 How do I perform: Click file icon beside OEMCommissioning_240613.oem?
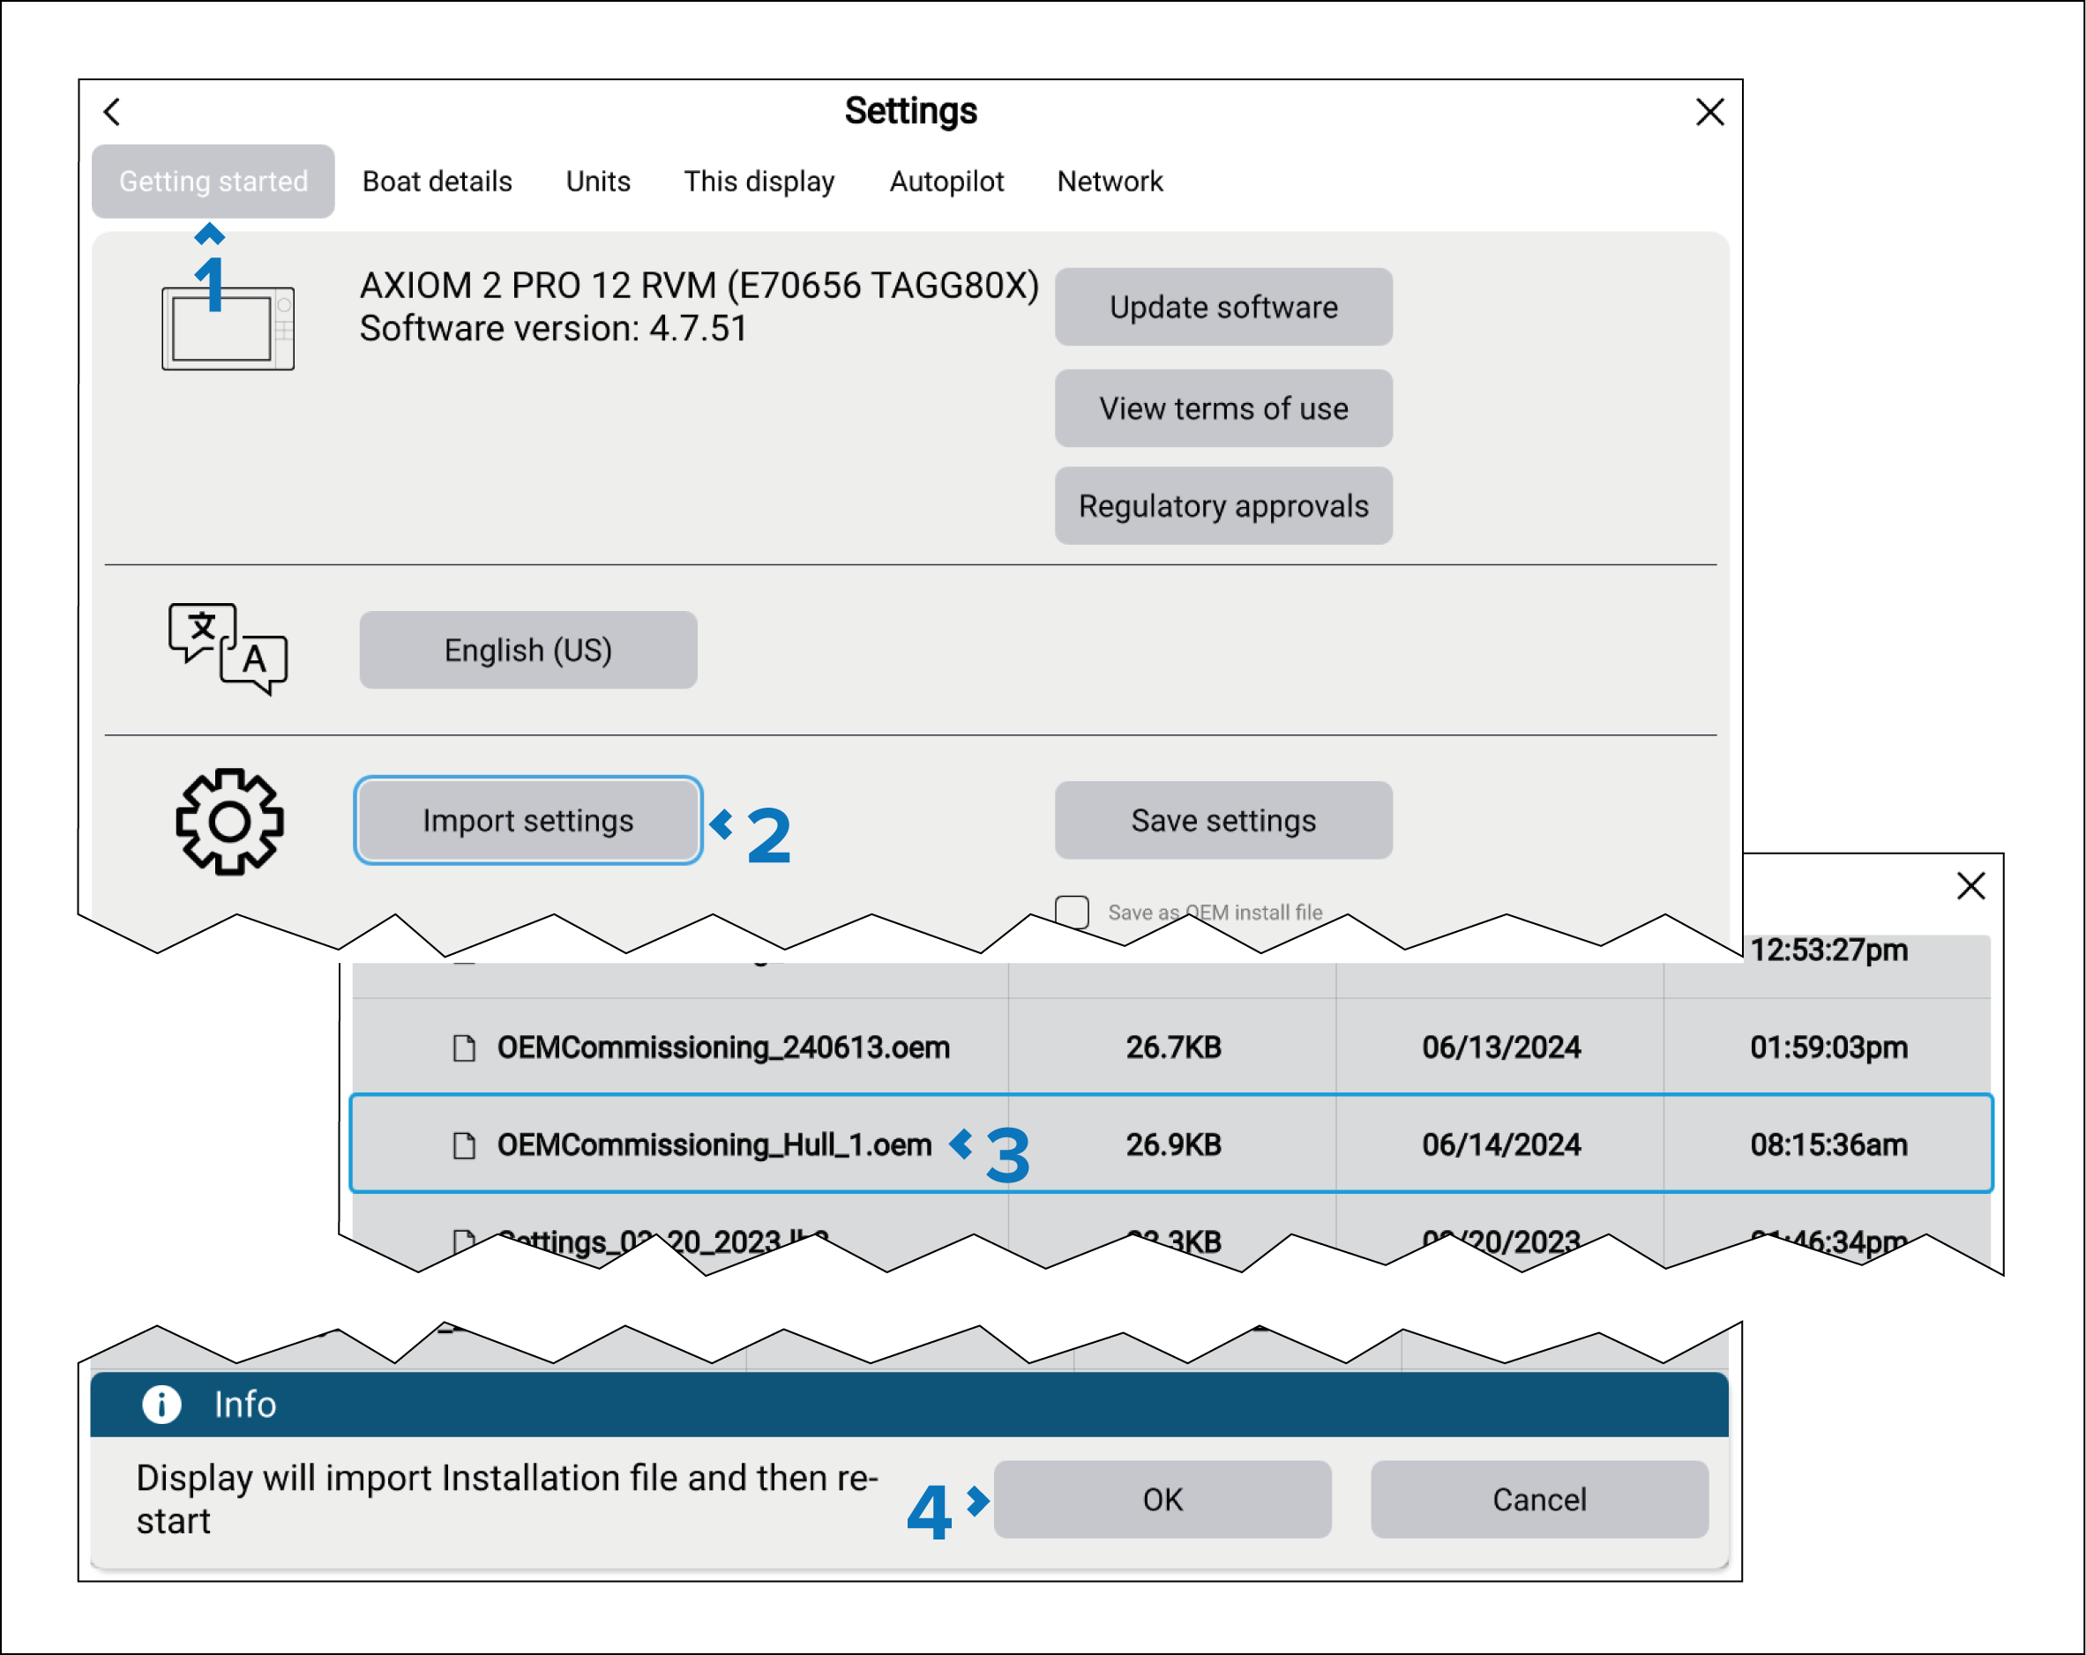465,1047
